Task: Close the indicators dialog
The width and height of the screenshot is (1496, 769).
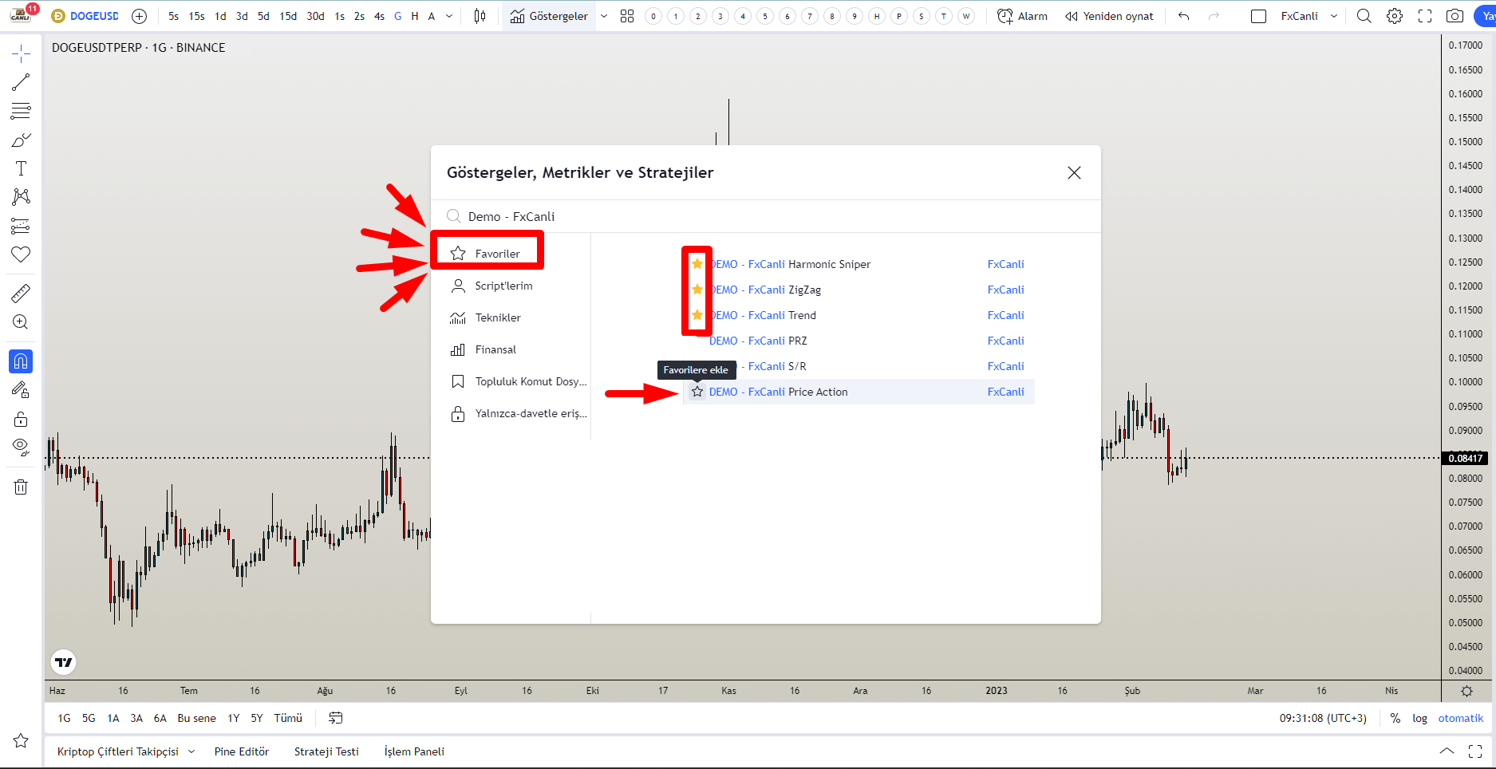Action: 1074,172
